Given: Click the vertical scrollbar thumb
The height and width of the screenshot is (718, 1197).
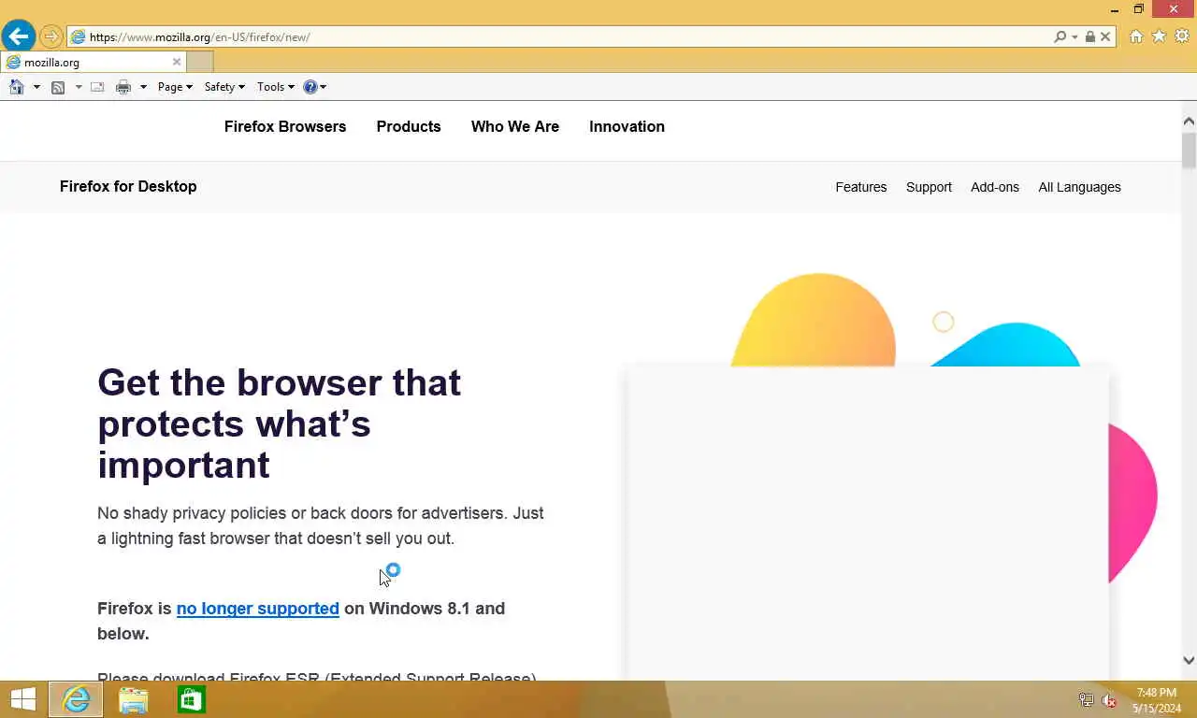Looking at the screenshot, I should [1189, 151].
